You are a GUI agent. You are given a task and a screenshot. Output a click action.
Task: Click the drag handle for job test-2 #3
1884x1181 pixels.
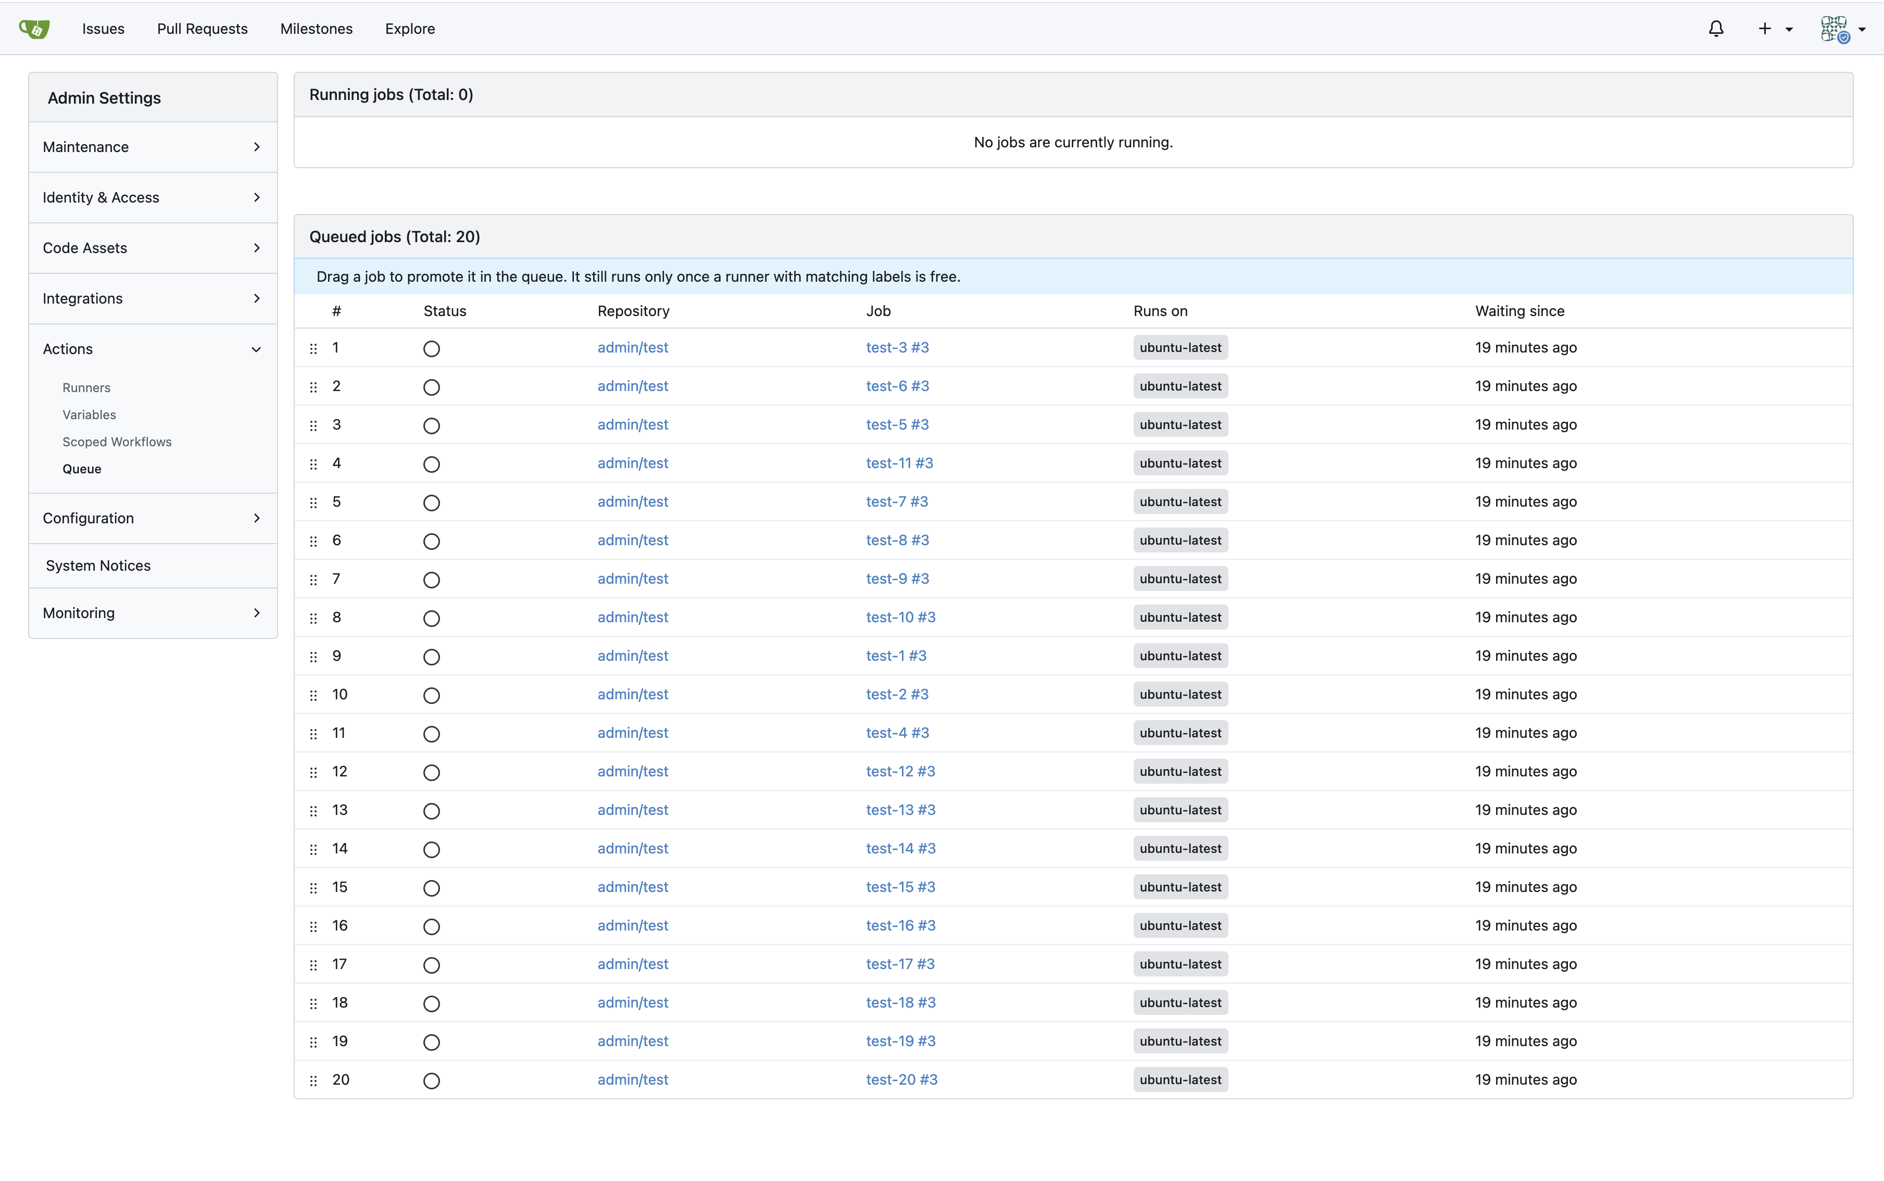click(313, 695)
